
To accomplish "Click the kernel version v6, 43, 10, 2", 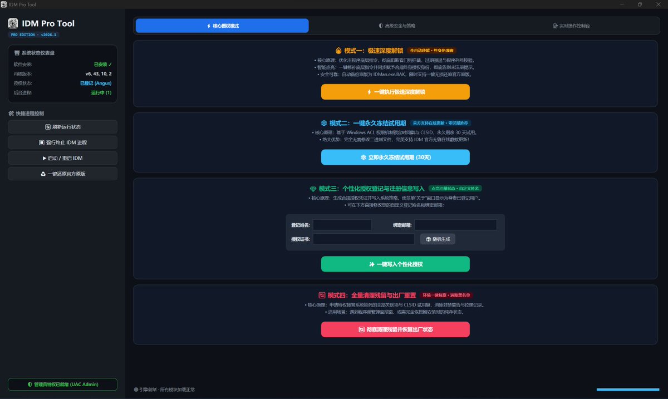I will [99, 74].
